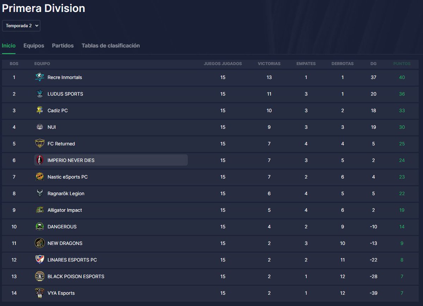Click the EQUIPO column header

[x=42, y=64]
